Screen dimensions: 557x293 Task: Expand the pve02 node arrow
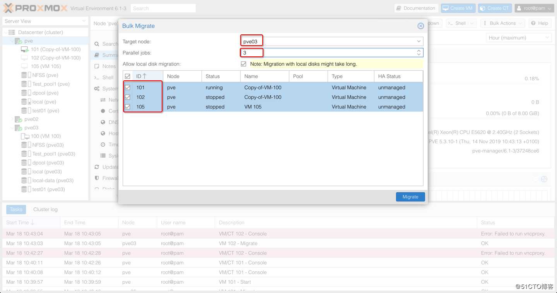click(x=12, y=119)
